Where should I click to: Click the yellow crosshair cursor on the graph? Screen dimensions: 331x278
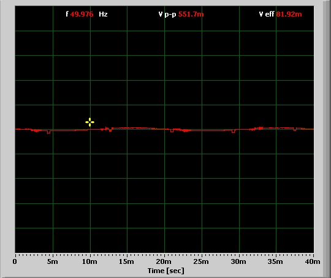click(x=89, y=122)
